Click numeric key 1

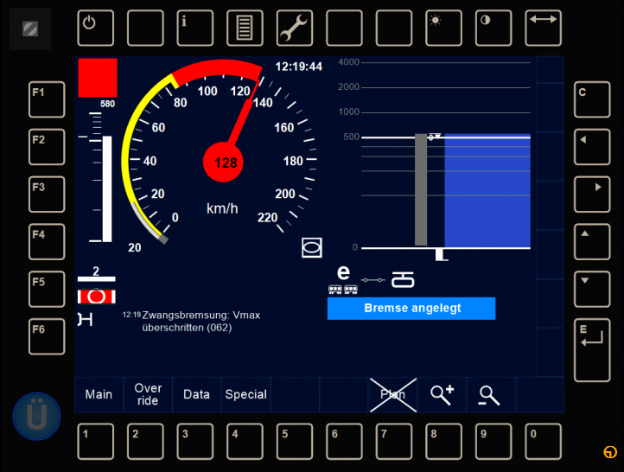(96, 442)
